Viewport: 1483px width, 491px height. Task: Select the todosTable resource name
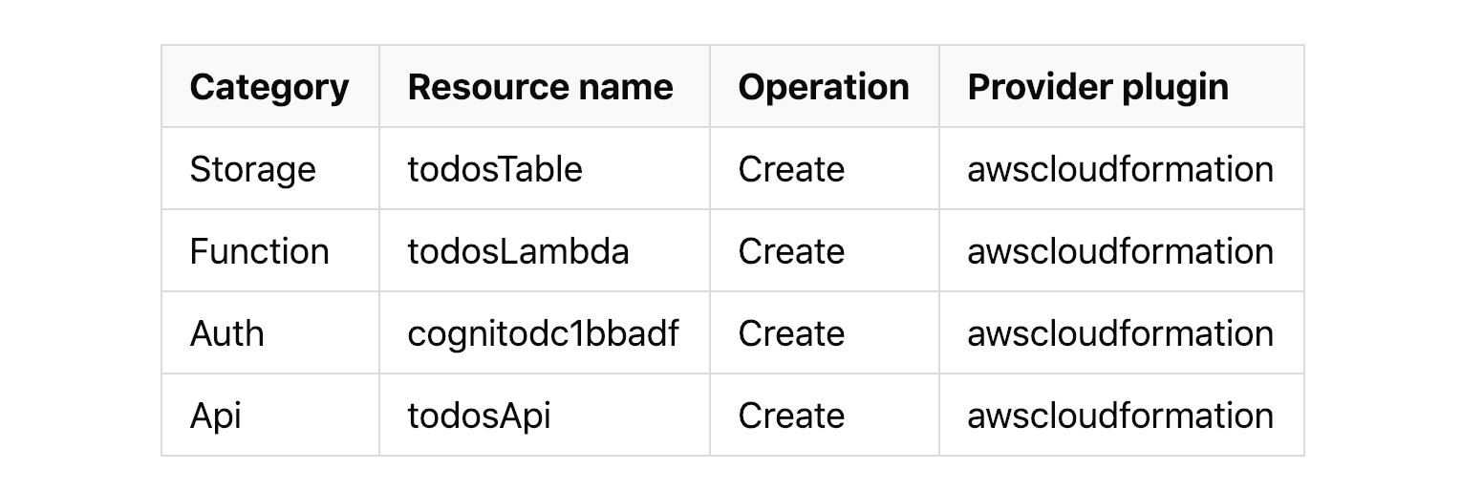coord(495,169)
